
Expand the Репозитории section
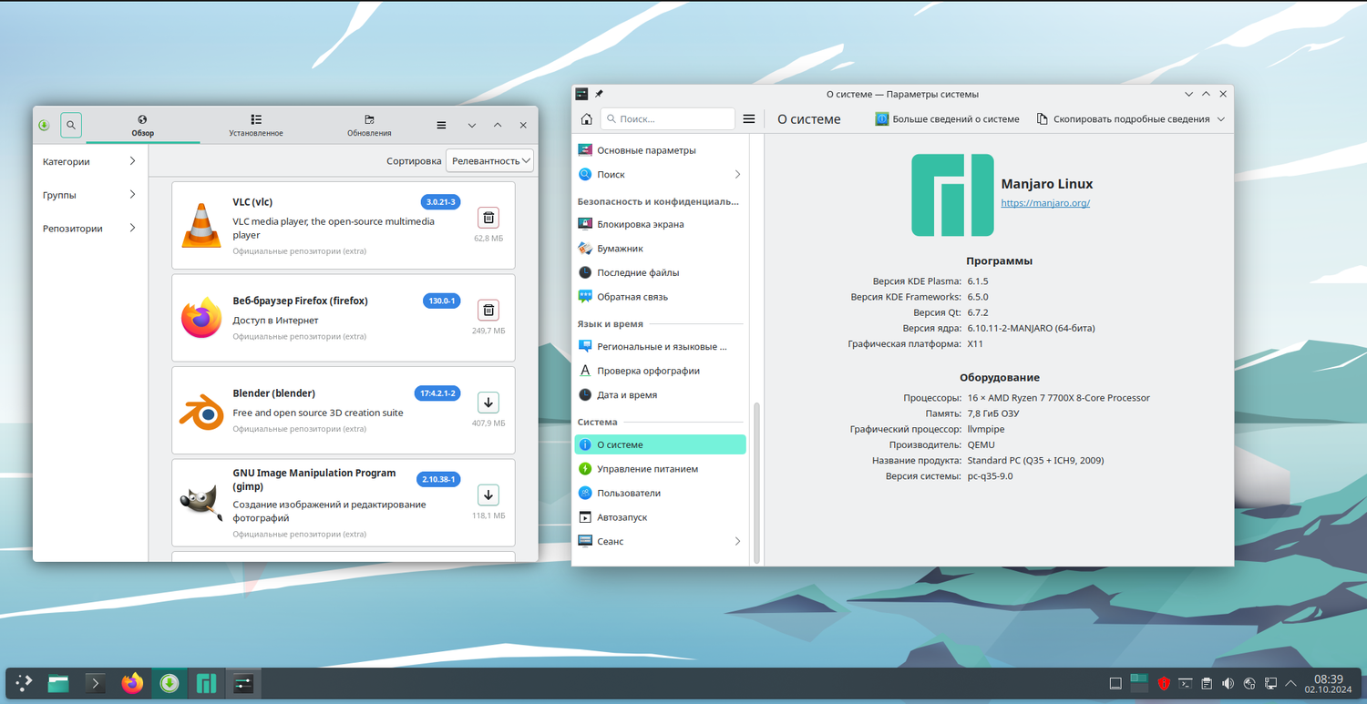click(89, 229)
